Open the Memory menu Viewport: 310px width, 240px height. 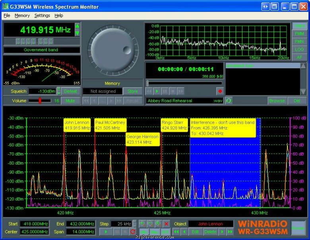pos(22,15)
